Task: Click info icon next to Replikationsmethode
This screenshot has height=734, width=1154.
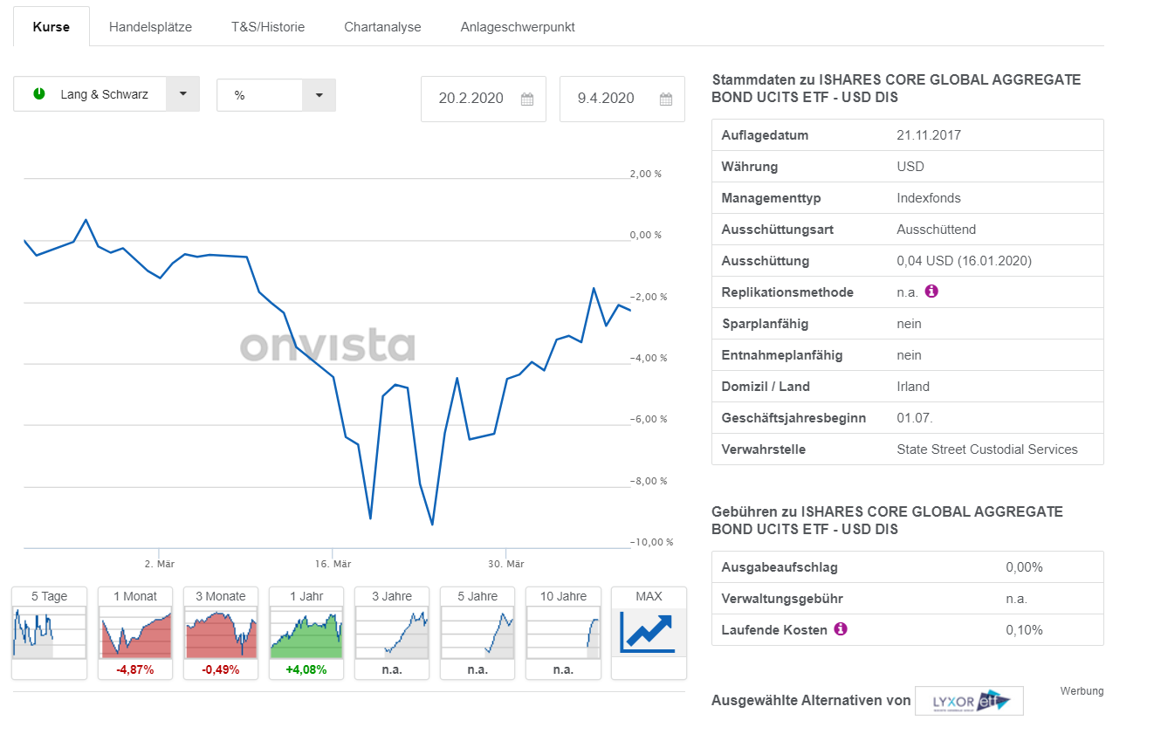Action: [x=931, y=292]
